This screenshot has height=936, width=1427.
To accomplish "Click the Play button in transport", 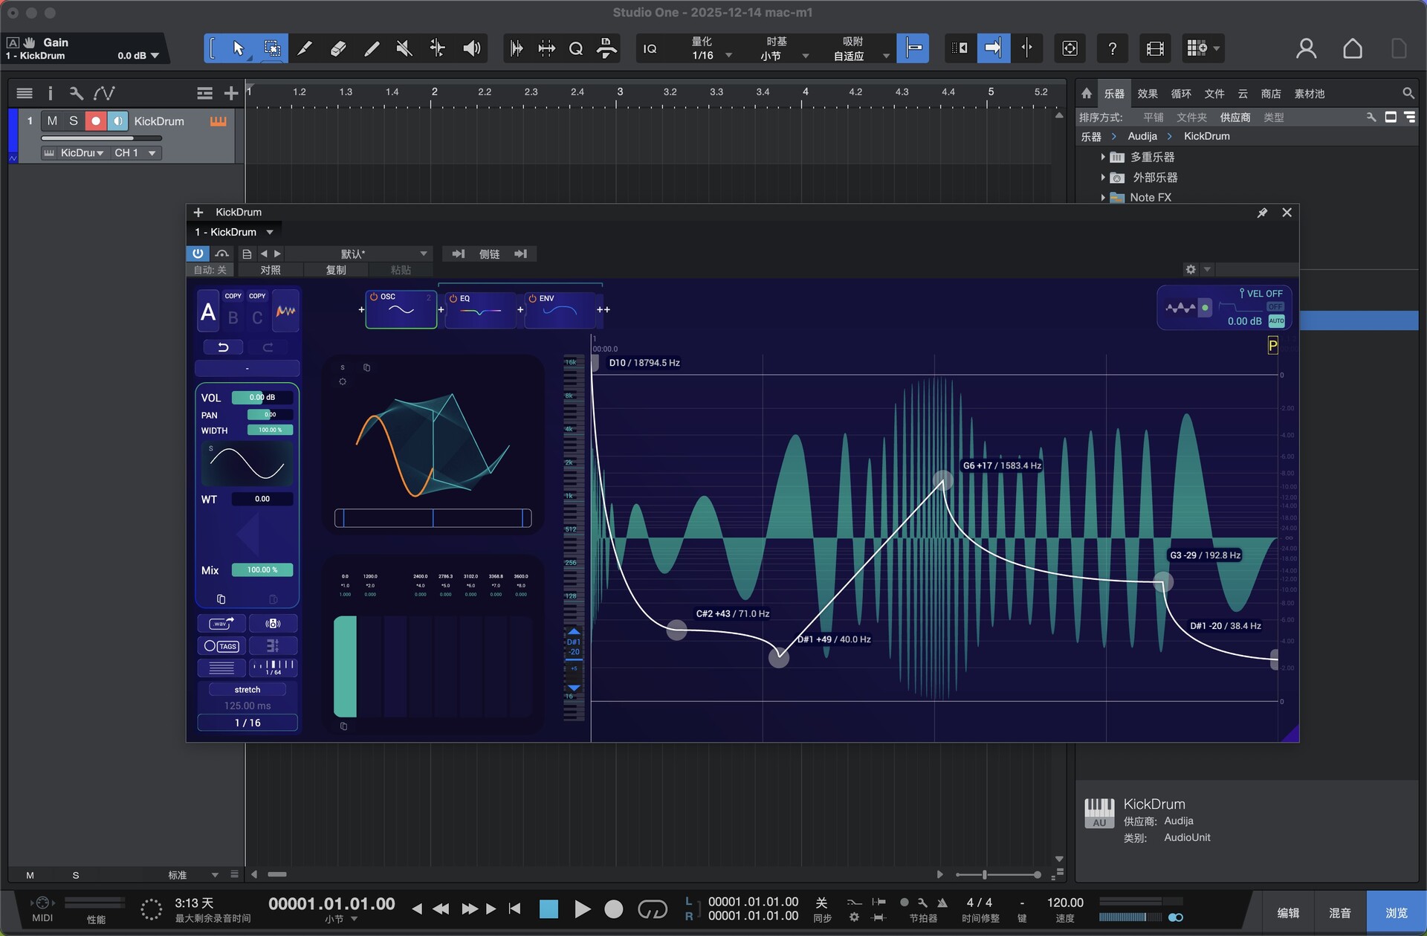I will tap(582, 908).
